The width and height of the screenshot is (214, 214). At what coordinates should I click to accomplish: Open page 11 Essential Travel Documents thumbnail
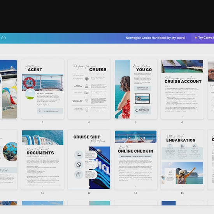click(x=42, y=160)
